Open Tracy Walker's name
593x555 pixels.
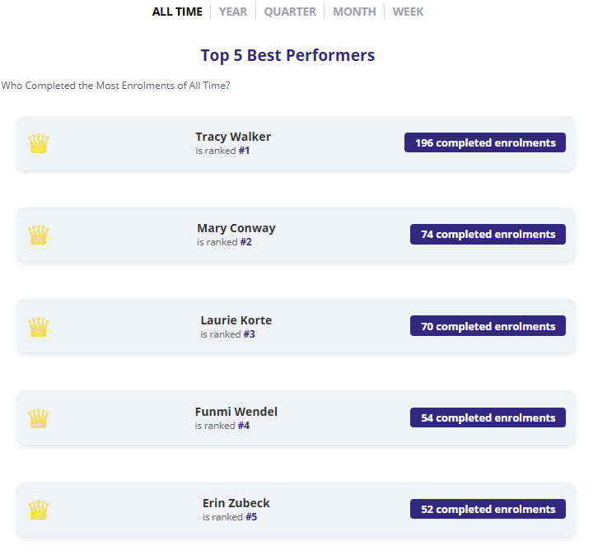233,137
